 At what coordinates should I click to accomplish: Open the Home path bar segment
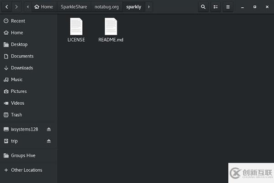point(44,7)
